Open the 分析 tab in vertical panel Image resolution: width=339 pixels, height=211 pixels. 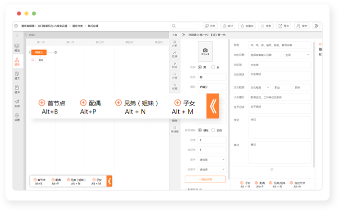tap(174, 43)
